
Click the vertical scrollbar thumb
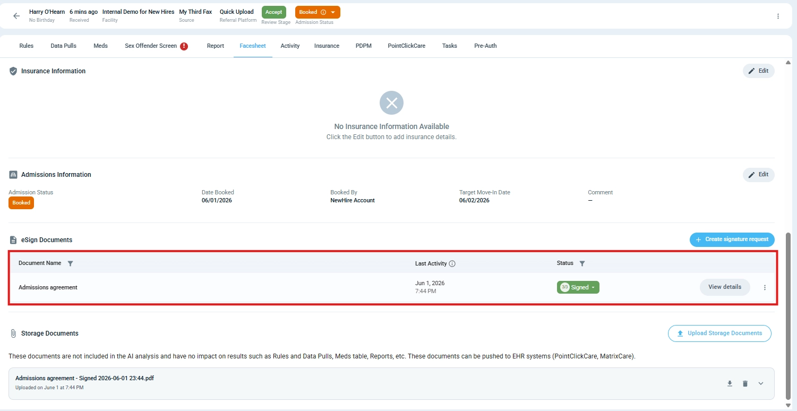(788, 316)
